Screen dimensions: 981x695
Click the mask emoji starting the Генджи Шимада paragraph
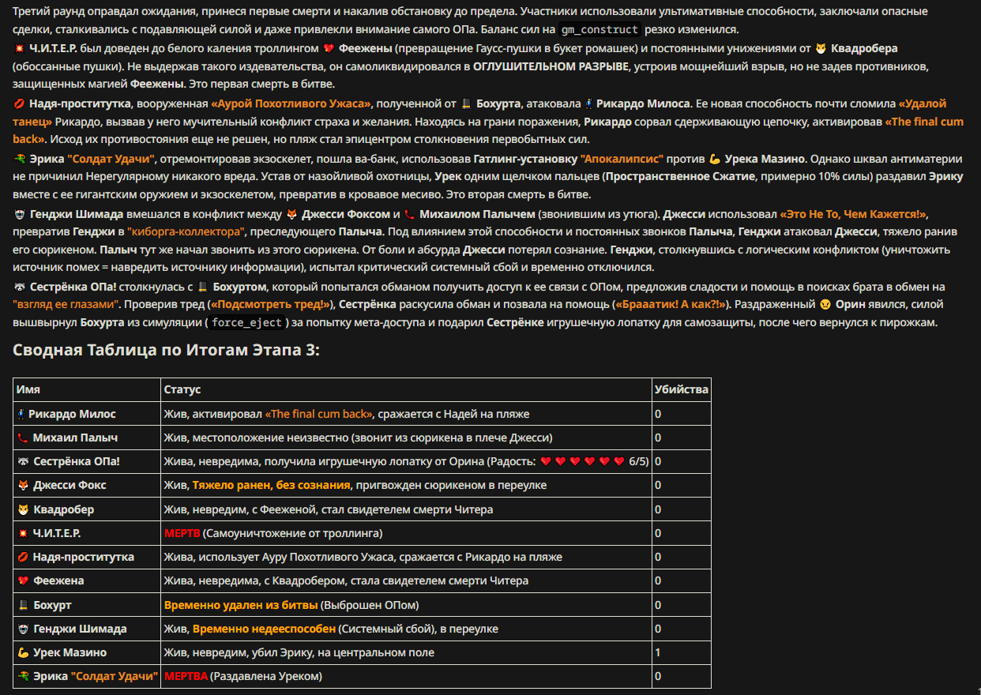click(19, 214)
